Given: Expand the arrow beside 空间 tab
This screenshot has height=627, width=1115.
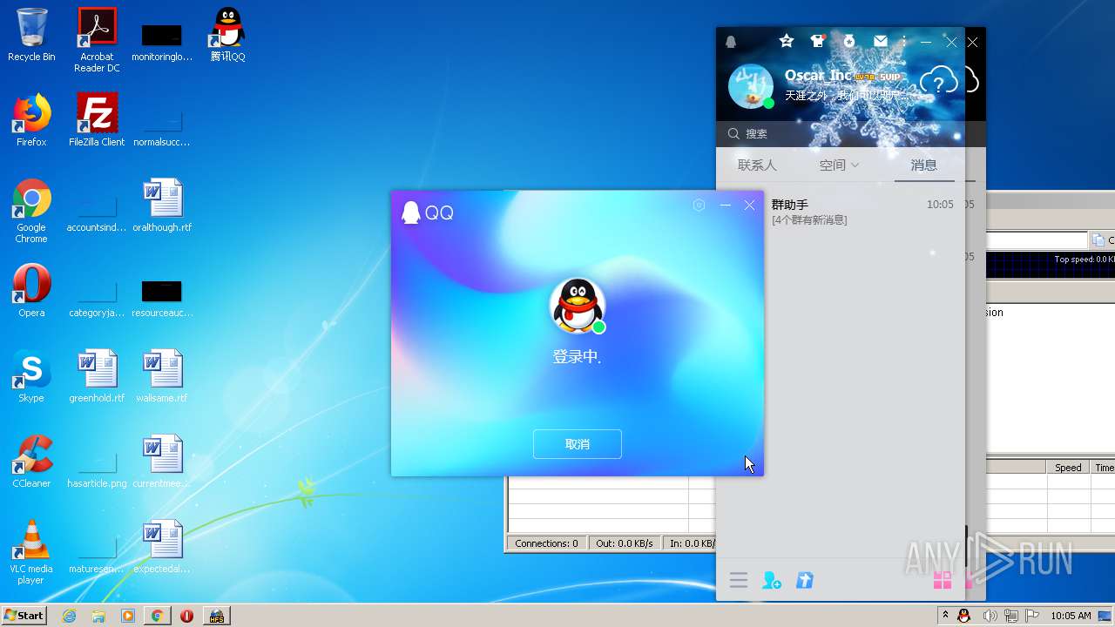Looking at the screenshot, I should click(x=855, y=165).
